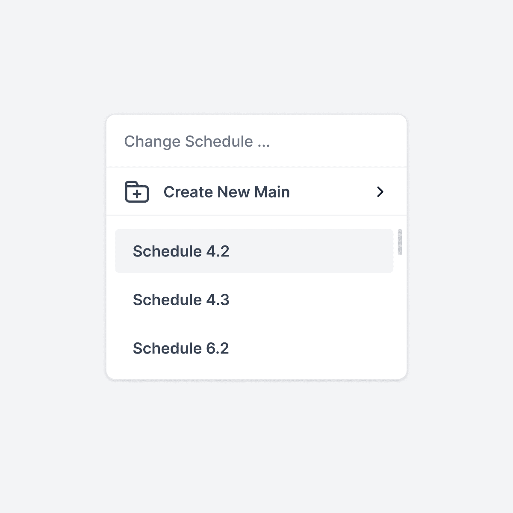Click the folder-plus icon
Screen dimensions: 513x513
click(137, 192)
